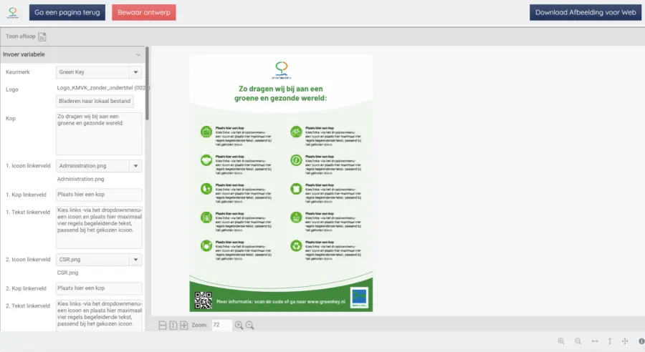This screenshot has width=645, height=352.
Task: Open the Keurmerk 'Green Key' dropdown
Action: [x=99, y=72]
